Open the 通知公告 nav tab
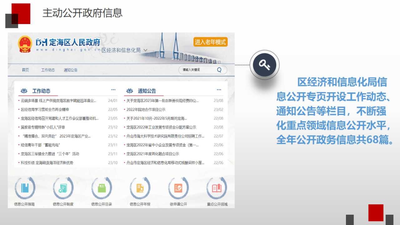This screenshot has height=225, width=400. [71, 70]
